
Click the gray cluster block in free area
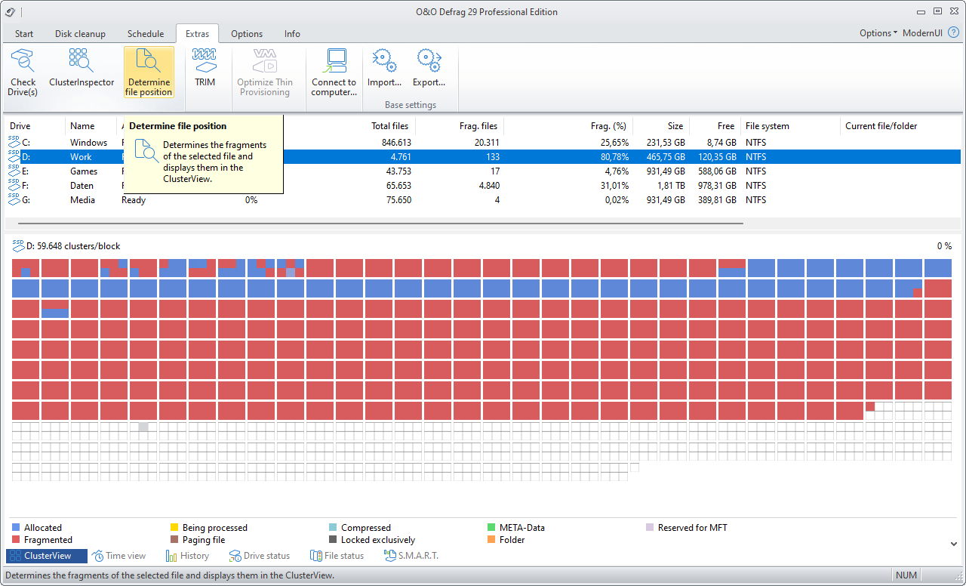click(x=143, y=427)
